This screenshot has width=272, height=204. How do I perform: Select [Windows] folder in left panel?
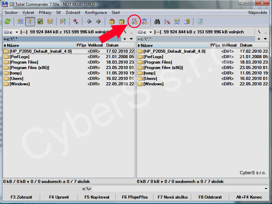click(69, 84)
